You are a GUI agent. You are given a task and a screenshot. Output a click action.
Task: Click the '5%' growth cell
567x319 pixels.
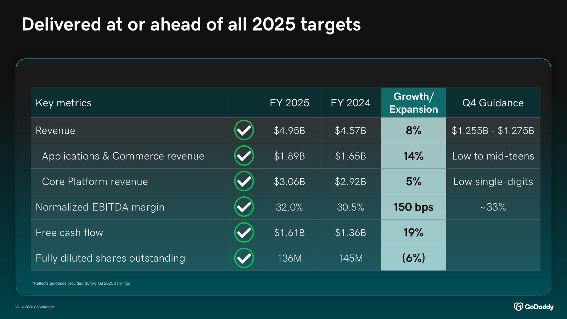414,181
